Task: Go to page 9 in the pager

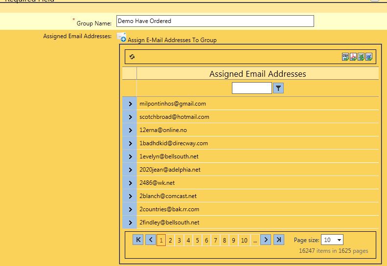Action: (233, 240)
